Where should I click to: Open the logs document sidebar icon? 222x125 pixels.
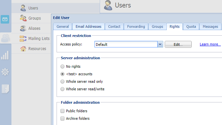pyautogui.click(x=5, y=89)
